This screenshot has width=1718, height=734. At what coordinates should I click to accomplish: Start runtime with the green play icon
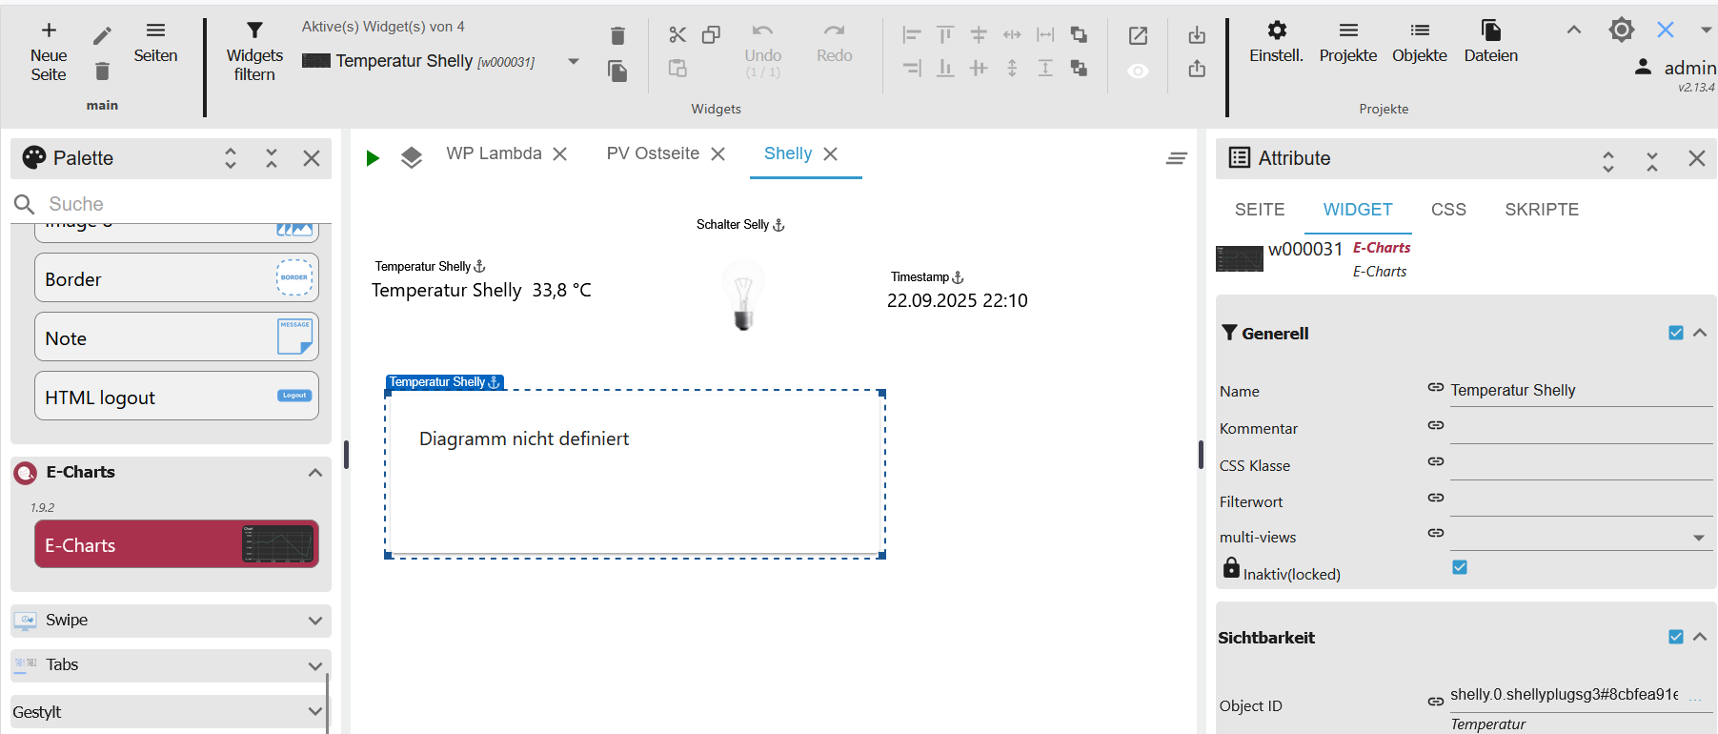pyautogui.click(x=373, y=158)
